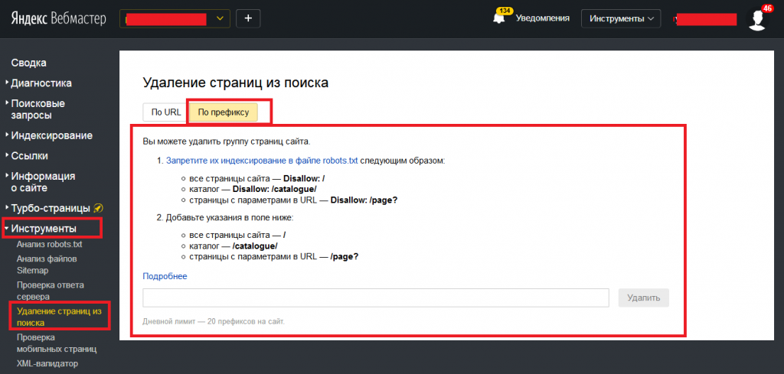
Task: Open Анализ файлов Sitemap tool
Action: 47,265
